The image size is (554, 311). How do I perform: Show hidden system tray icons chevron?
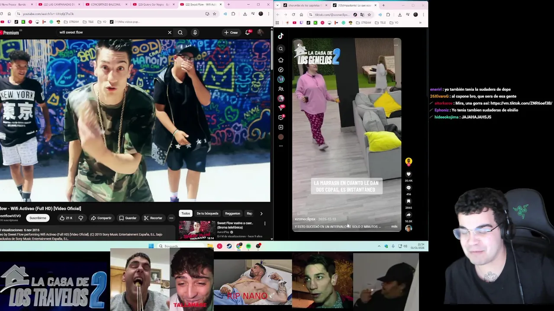(379, 246)
